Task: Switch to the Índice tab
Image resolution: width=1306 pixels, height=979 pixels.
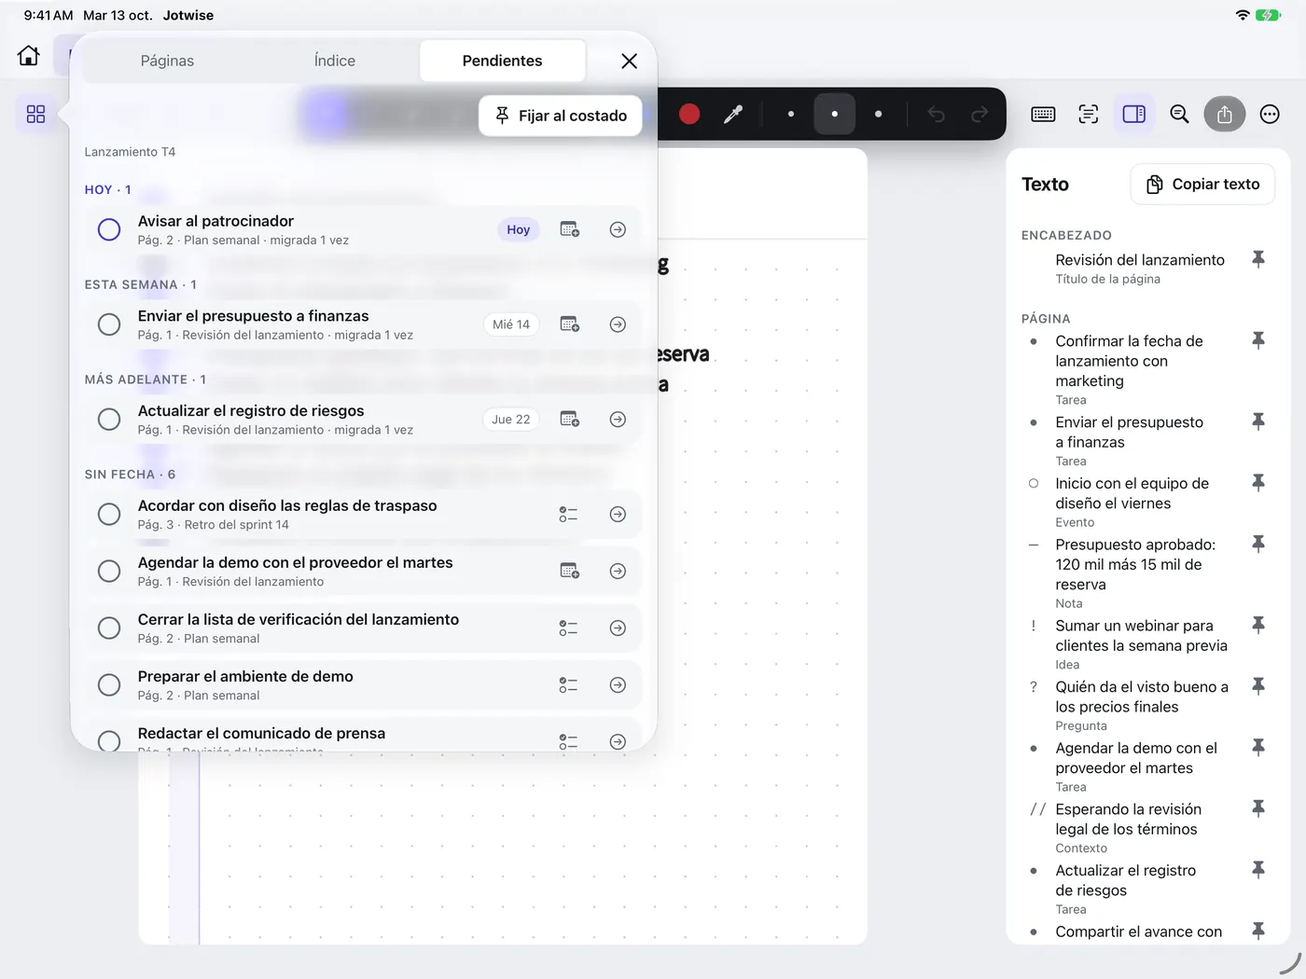Action: click(335, 61)
